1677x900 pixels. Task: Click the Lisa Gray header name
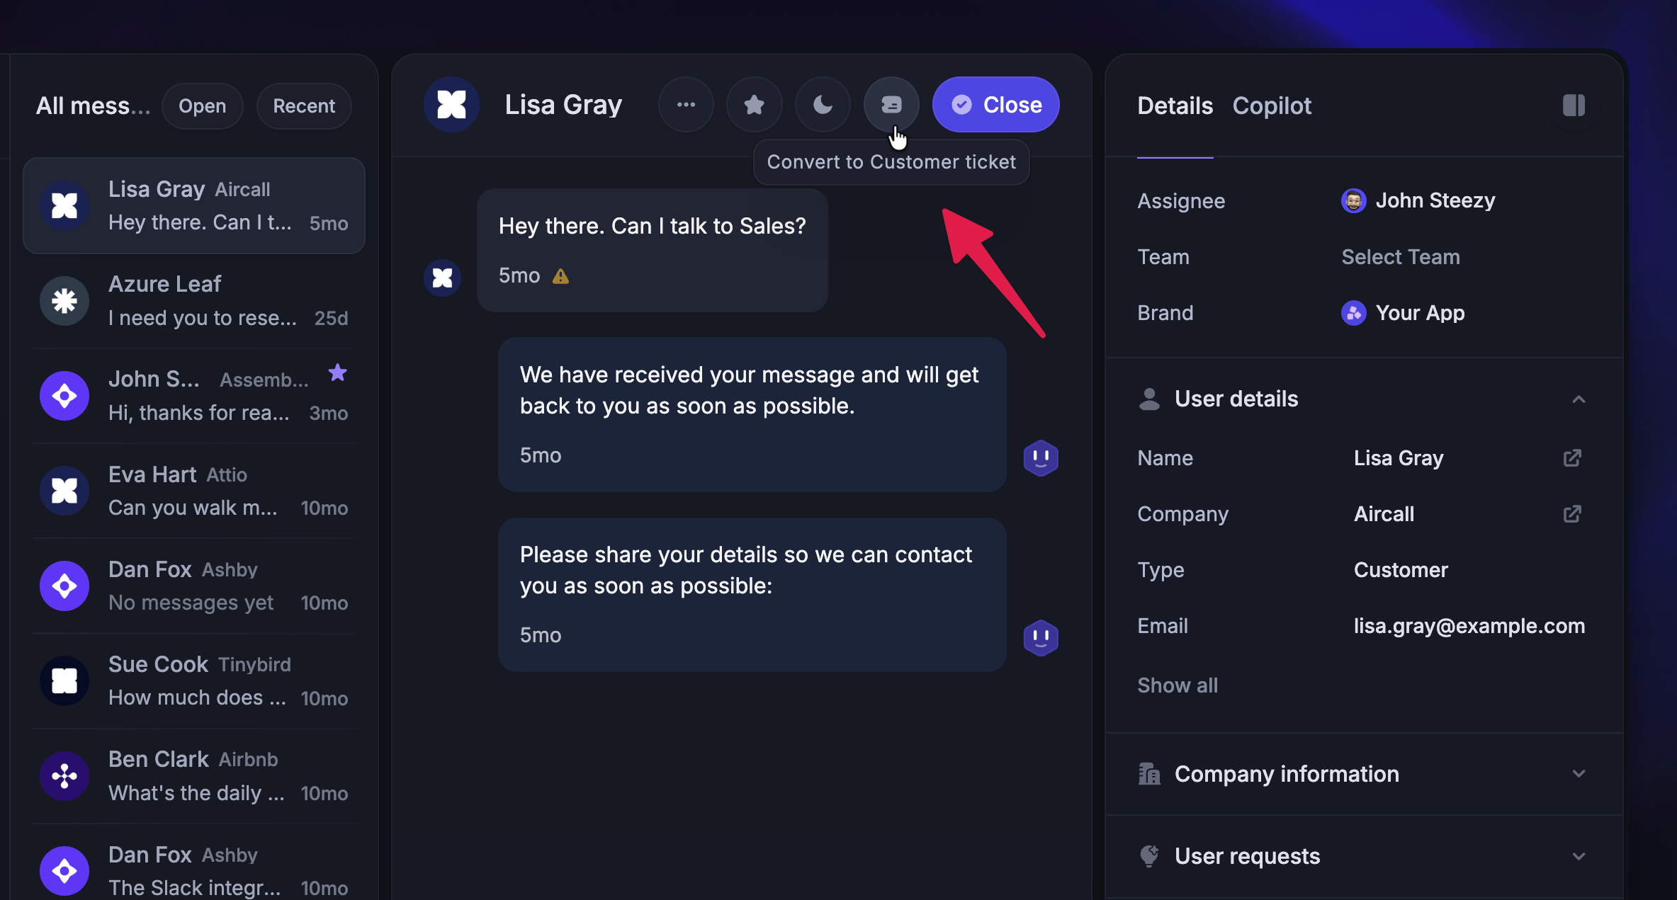[x=563, y=105]
